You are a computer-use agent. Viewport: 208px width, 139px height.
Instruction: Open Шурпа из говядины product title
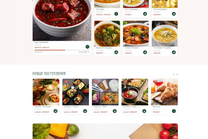click(x=104, y=48)
